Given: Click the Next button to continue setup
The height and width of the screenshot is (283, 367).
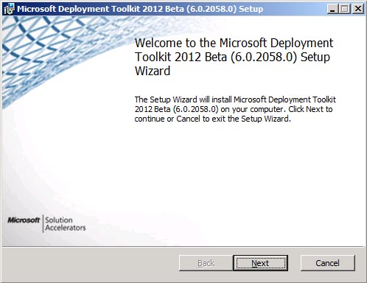Looking at the screenshot, I should 260,263.
